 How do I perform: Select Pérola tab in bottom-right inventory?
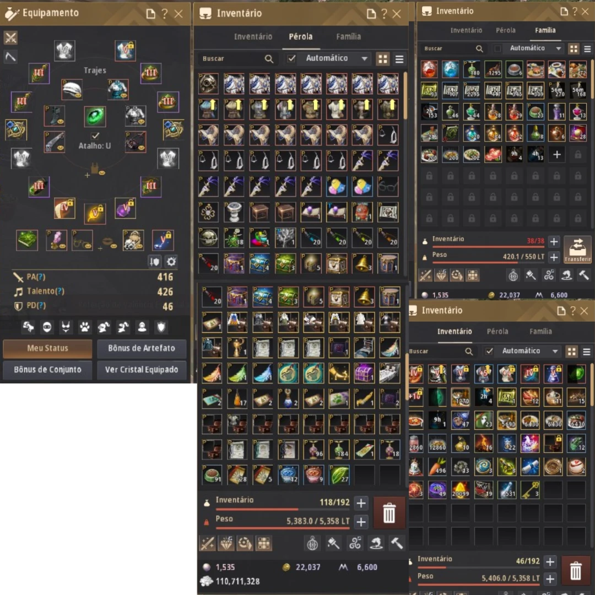497,331
